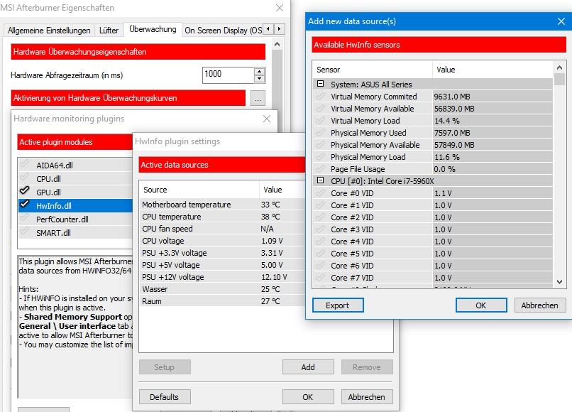Check the Core #0 VID sensor

click(x=320, y=193)
